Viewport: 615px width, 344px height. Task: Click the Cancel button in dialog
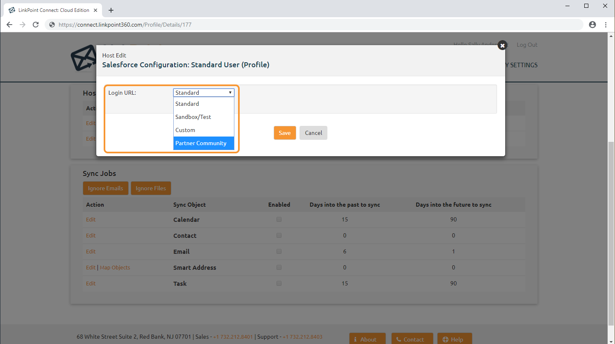(x=313, y=133)
